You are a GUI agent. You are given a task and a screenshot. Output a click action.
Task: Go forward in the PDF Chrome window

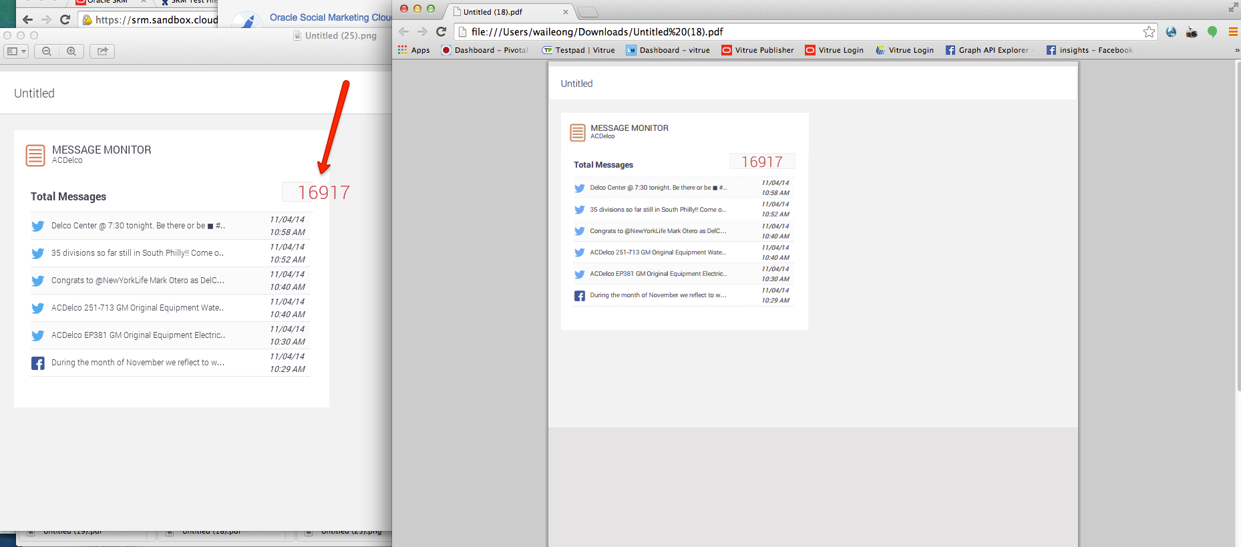coord(422,31)
